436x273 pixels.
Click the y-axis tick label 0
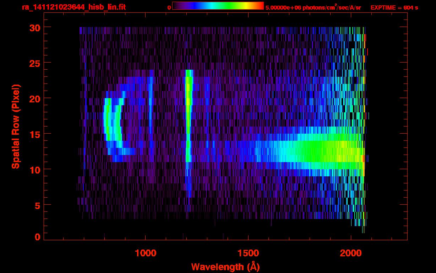coord(37,237)
